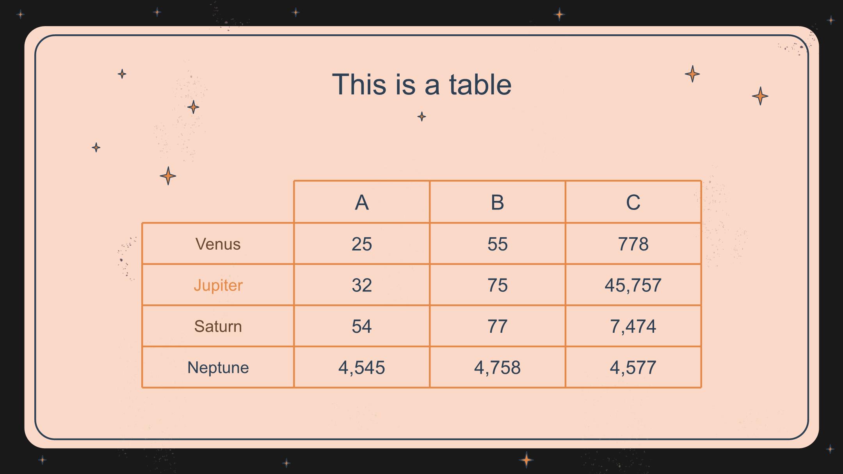Screen dimensions: 843x474
Task: Select the Neptune cell showing 4,758
Action: point(497,367)
